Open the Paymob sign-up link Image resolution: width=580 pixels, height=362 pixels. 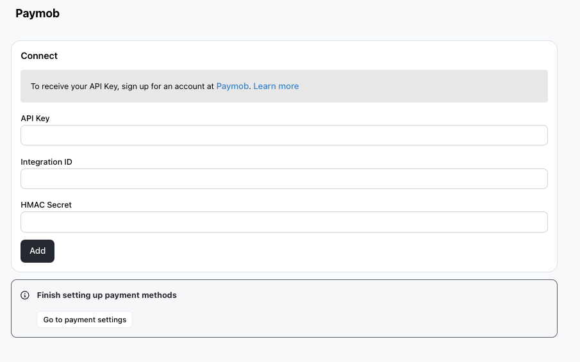232,86
